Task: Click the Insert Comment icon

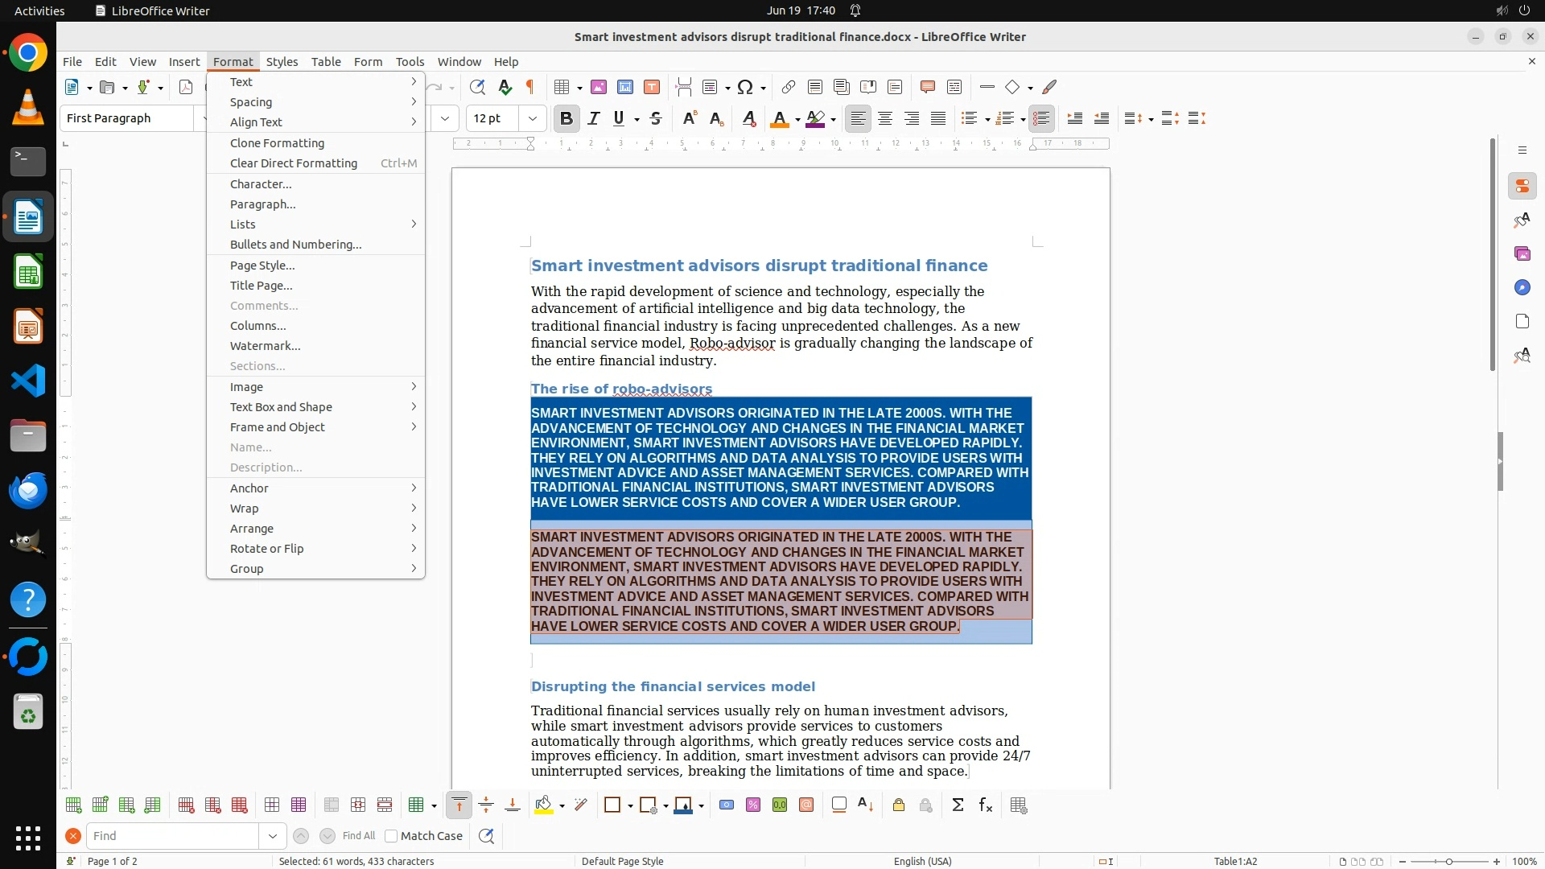Action: click(x=927, y=87)
